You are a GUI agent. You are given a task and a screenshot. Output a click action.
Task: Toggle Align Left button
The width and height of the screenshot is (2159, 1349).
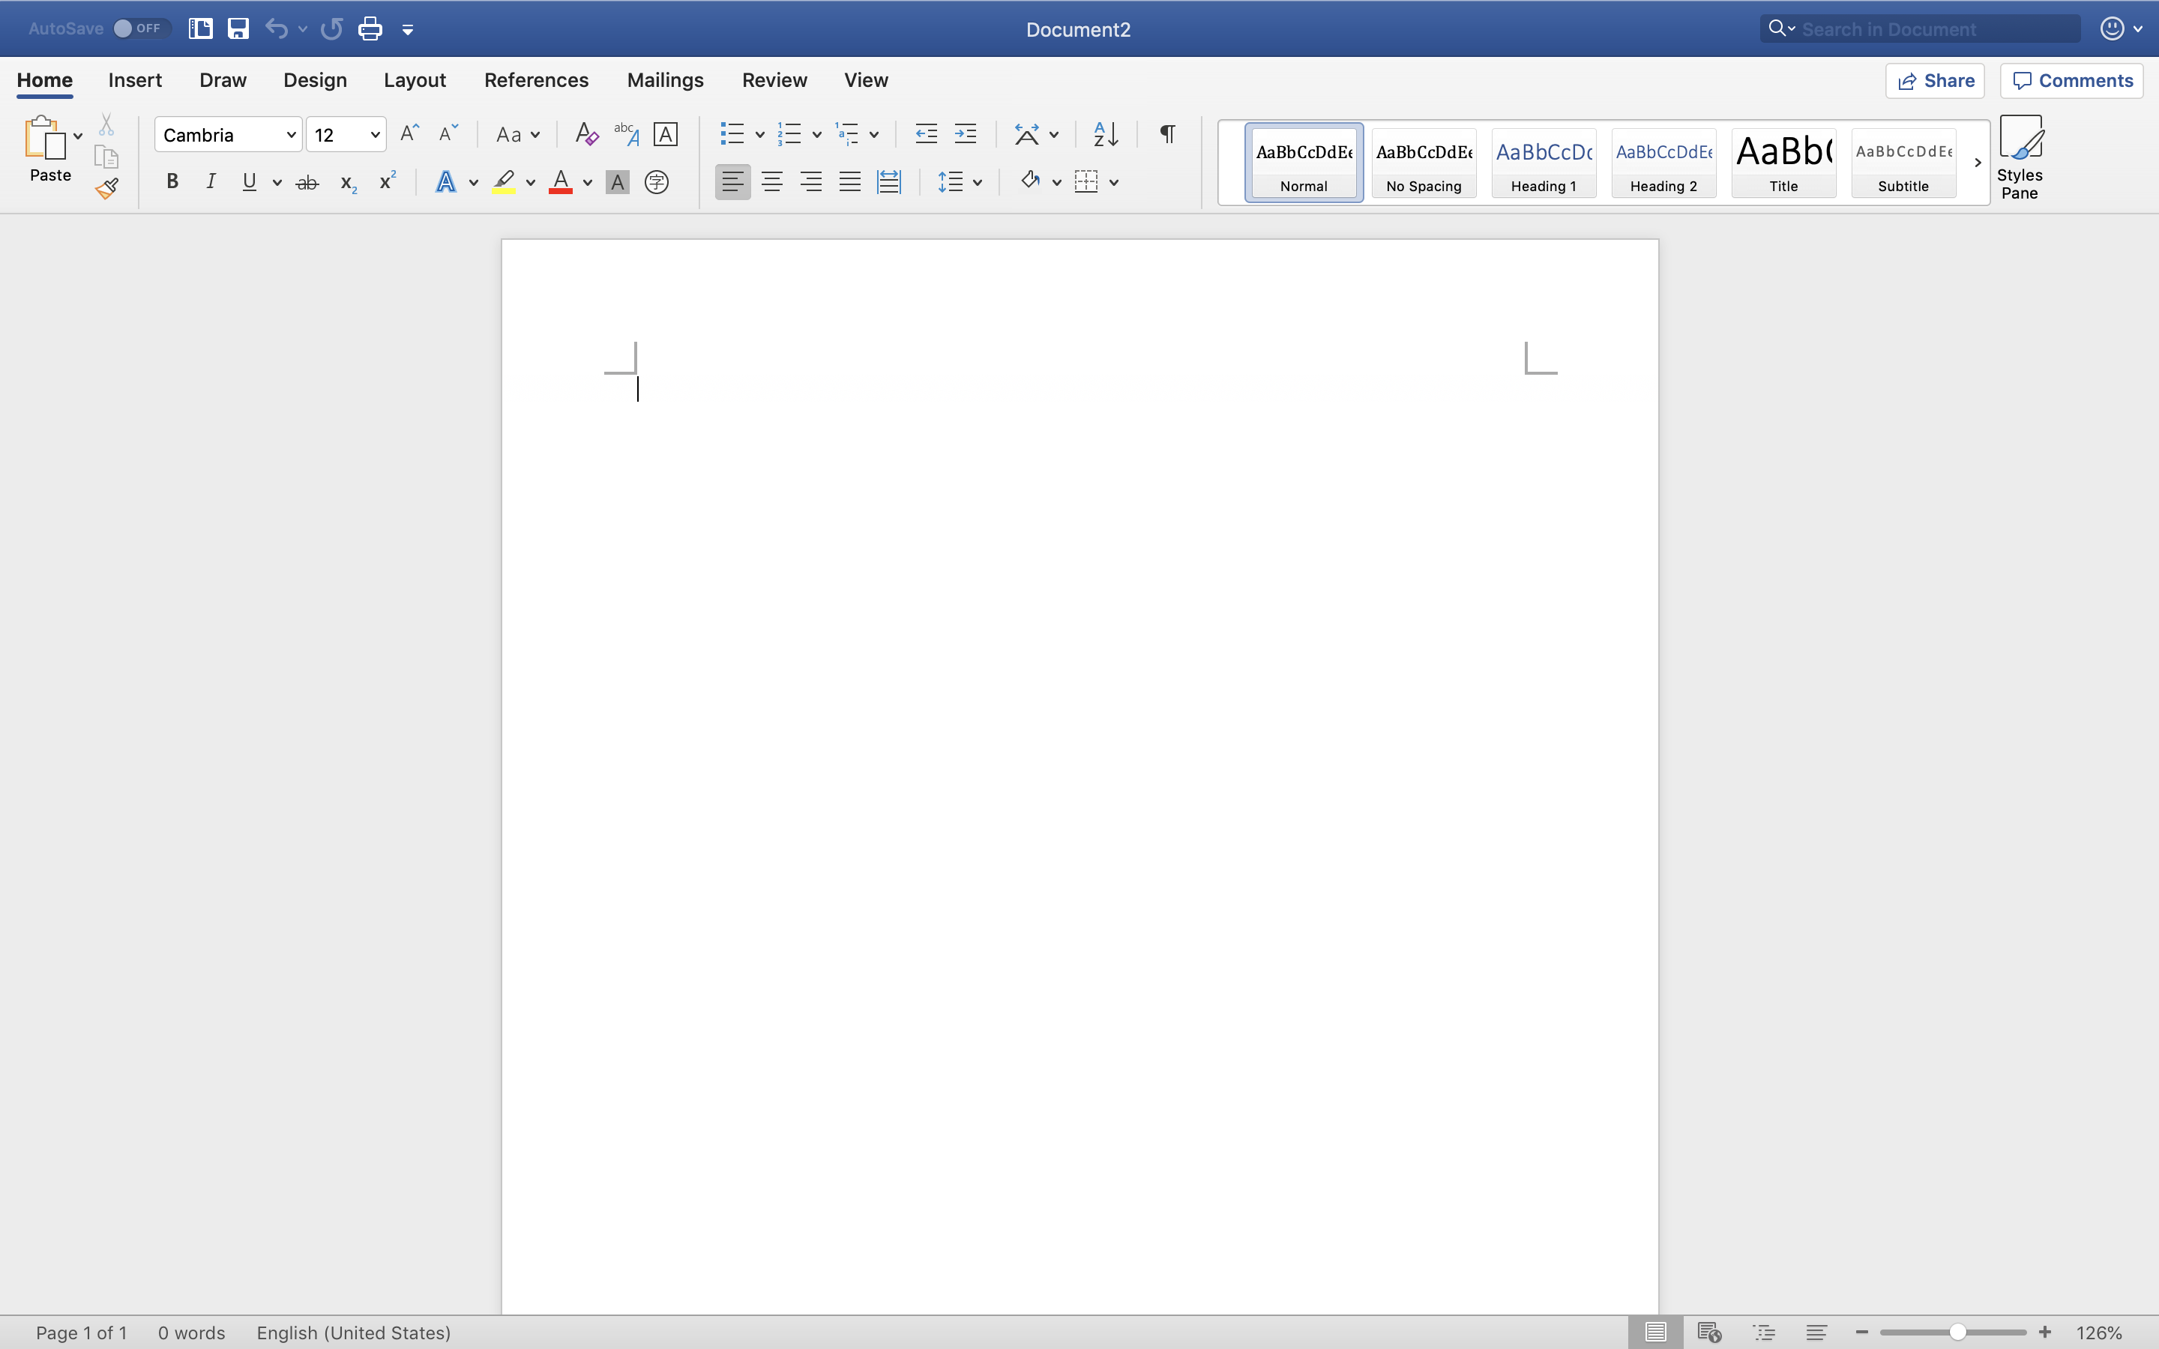click(x=732, y=182)
